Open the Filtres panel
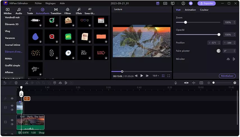Viewport: 240px width, 137px height. pyautogui.click(x=67, y=11)
